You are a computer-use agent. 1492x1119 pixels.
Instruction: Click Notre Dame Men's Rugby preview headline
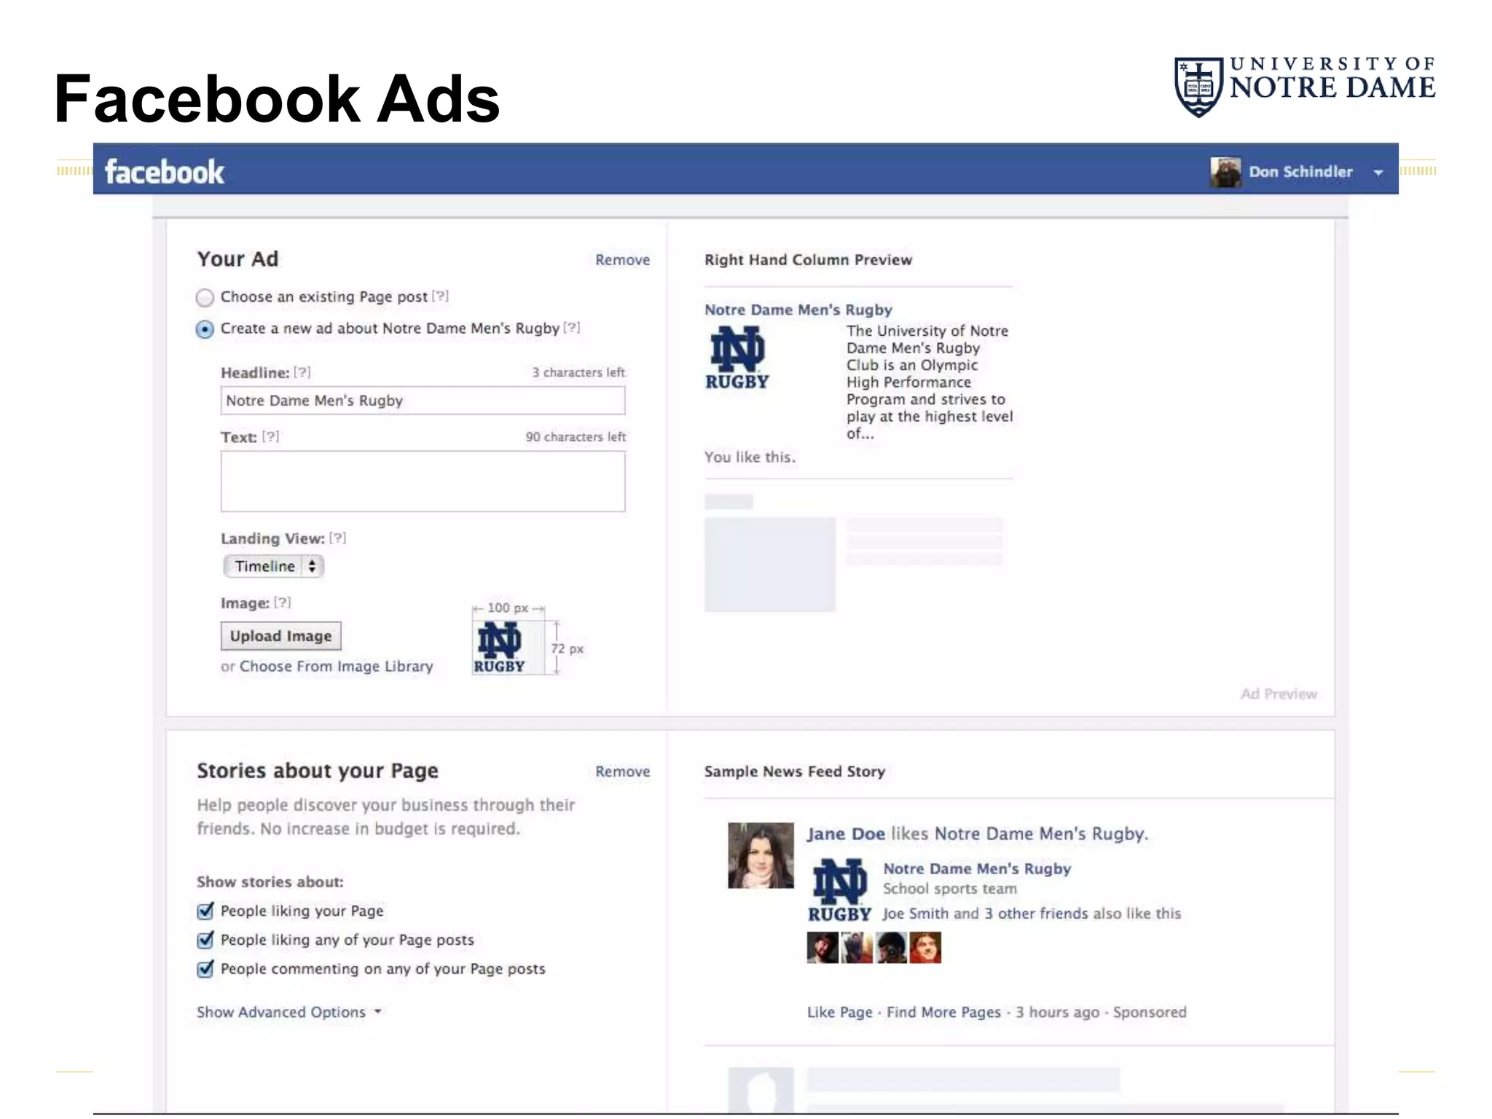pos(798,310)
